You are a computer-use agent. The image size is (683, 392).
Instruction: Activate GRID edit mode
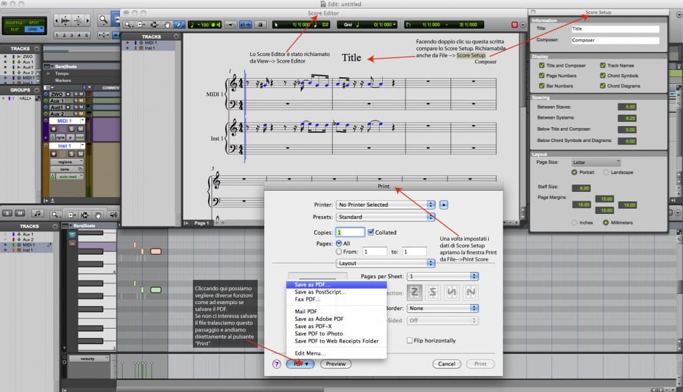[x=34, y=29]
